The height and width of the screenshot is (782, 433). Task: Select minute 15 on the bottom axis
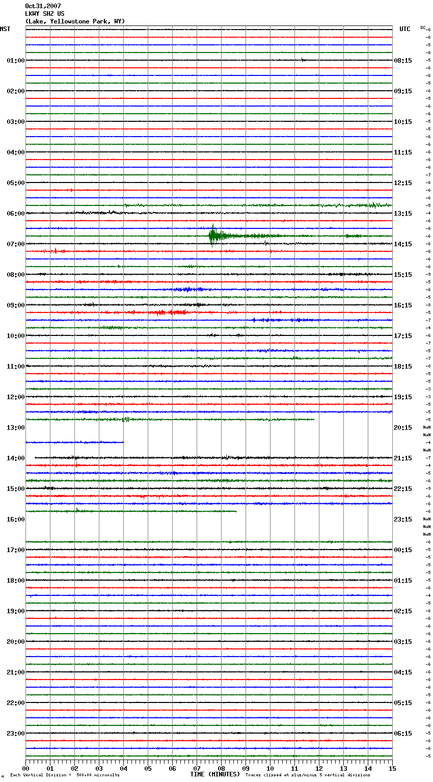(392, 768)
